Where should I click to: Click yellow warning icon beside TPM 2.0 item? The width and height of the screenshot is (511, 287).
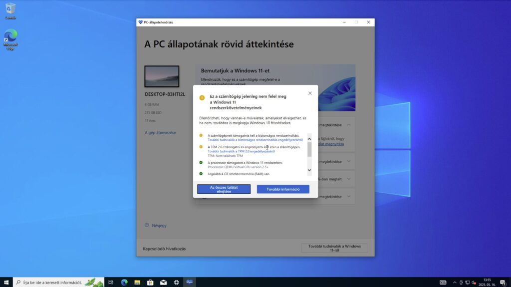(x=201, y=147)
